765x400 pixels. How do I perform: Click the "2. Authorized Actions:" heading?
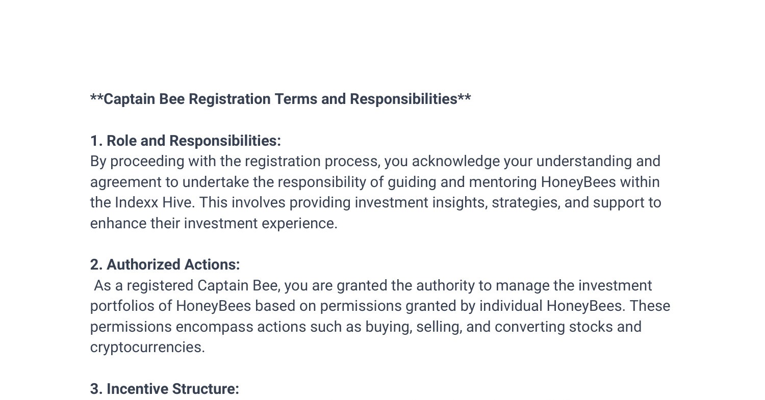165,265
